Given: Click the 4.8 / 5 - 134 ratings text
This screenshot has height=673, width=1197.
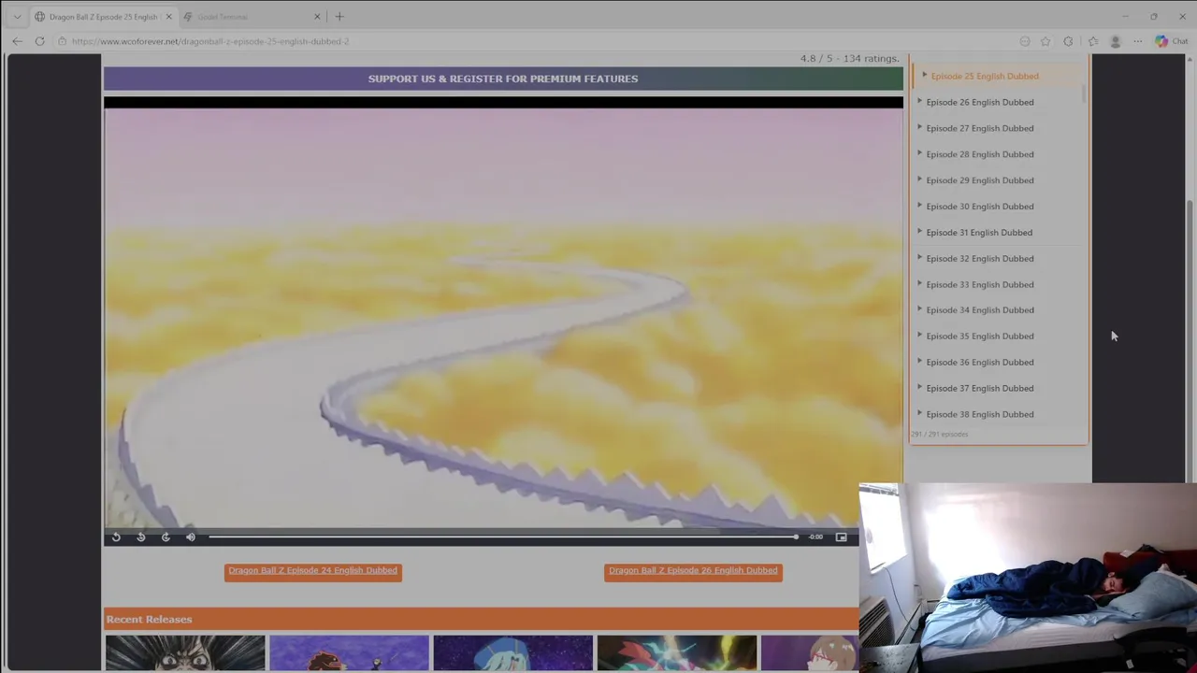Looking at the screenshot, I should [849, 58].
